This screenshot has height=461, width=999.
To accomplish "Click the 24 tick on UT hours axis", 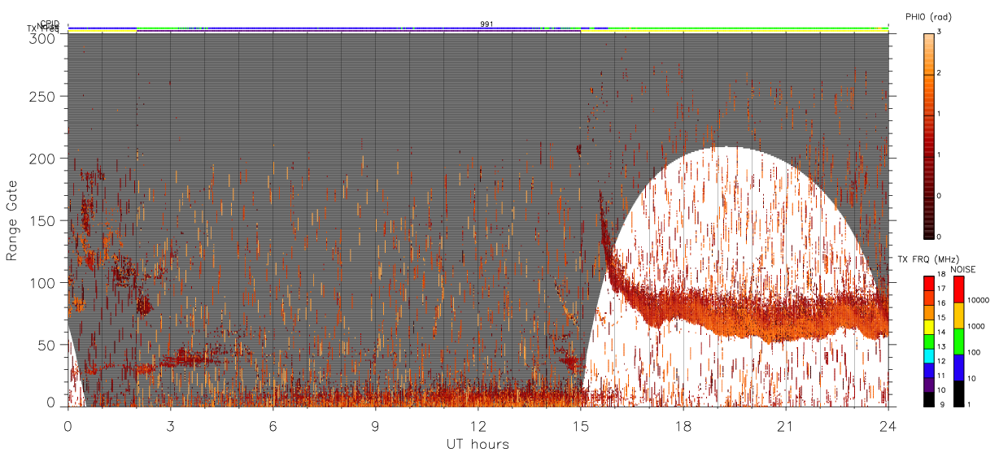I will 888,425.
